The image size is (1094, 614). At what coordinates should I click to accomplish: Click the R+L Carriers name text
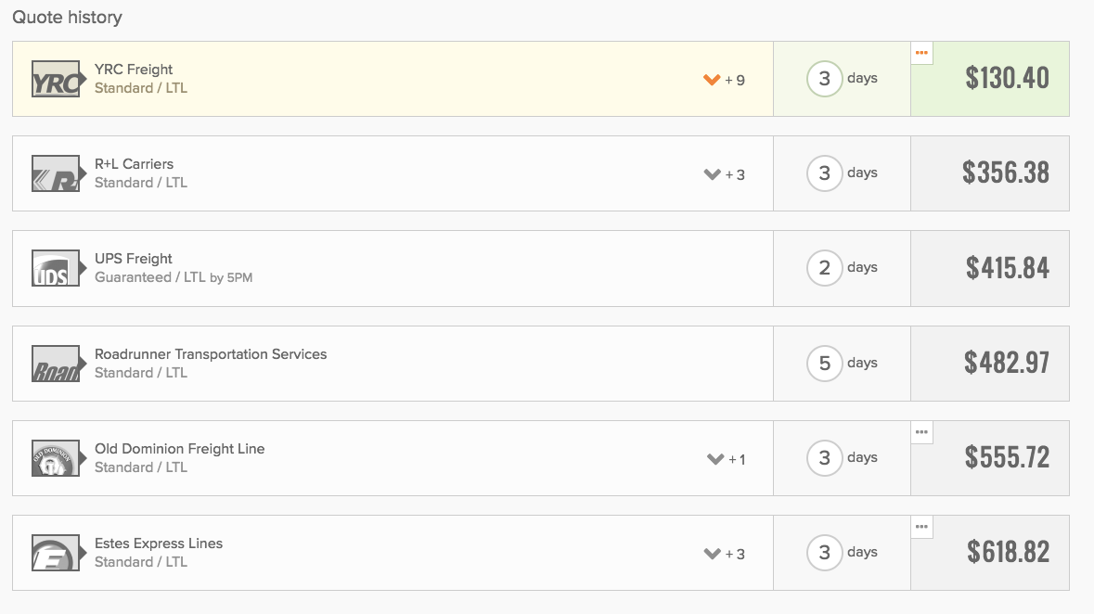[134, 164]
